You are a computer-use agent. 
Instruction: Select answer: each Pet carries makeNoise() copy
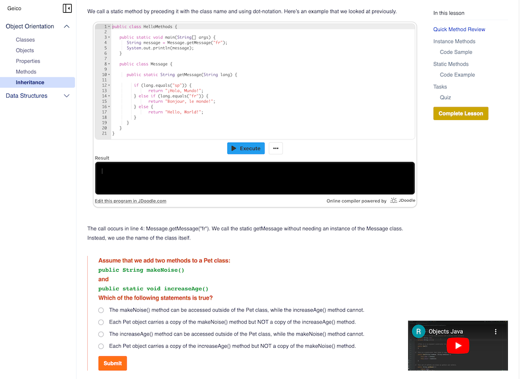101,322
